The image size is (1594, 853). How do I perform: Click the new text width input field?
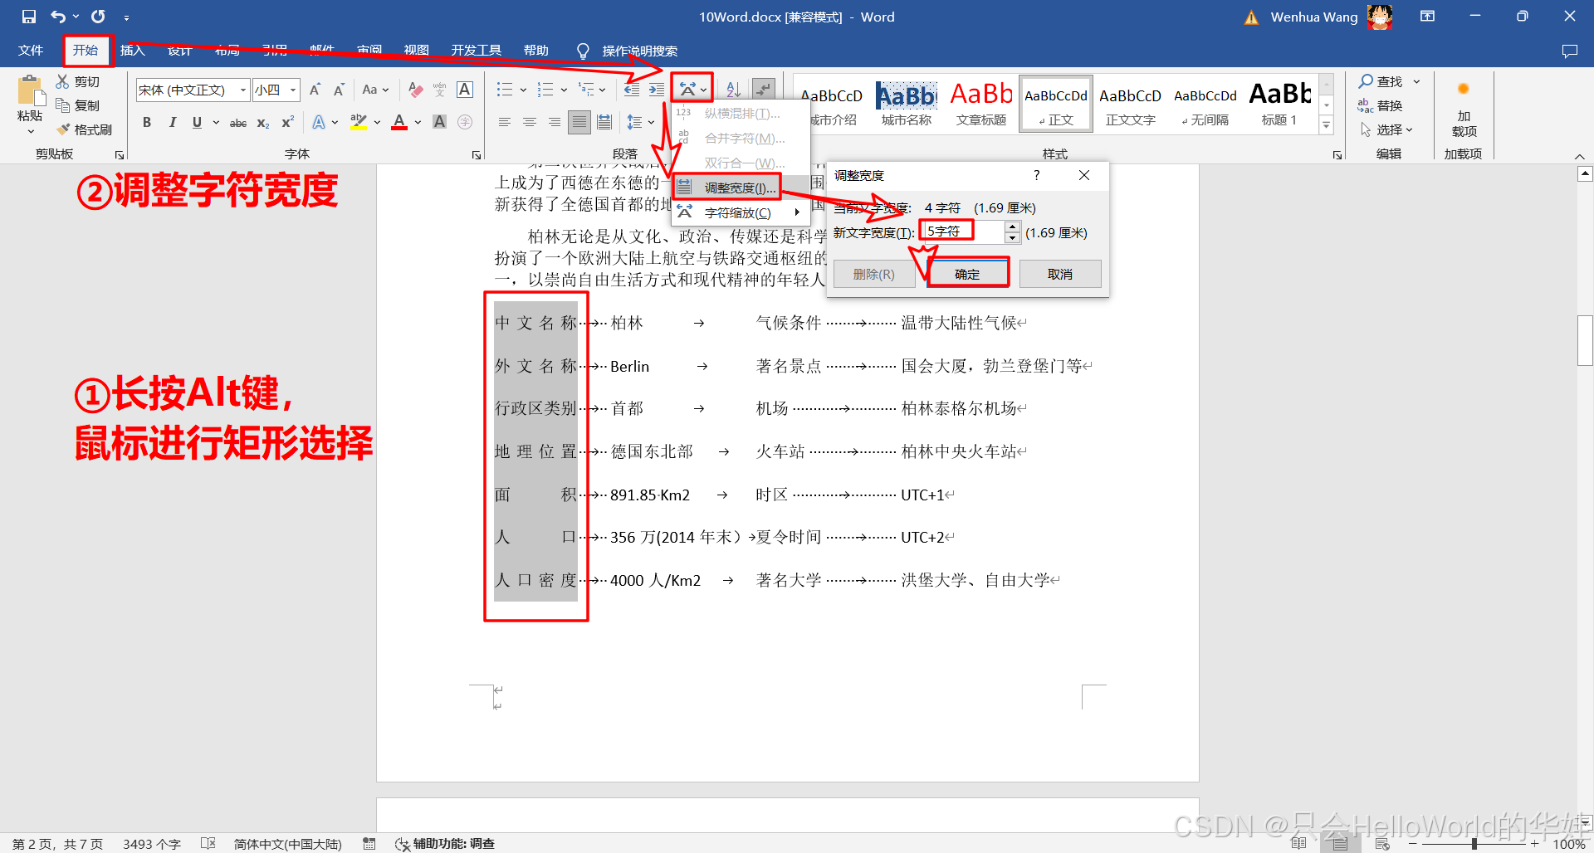click(964, 232)
